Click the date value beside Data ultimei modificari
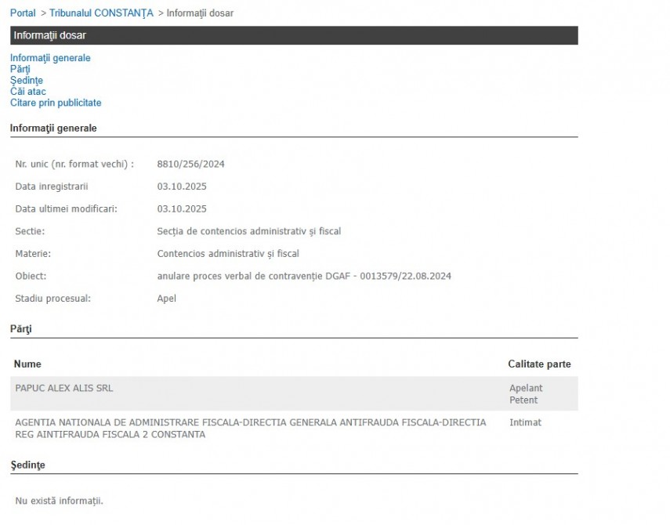The image size is (670, 525). click(x=182, y=209)
